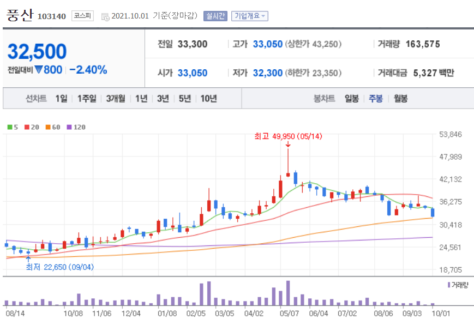Viewport: 474px width, 325px height.
Task: Click the 최저 22,650 (09/04) low marker
Action: (59, 267)
